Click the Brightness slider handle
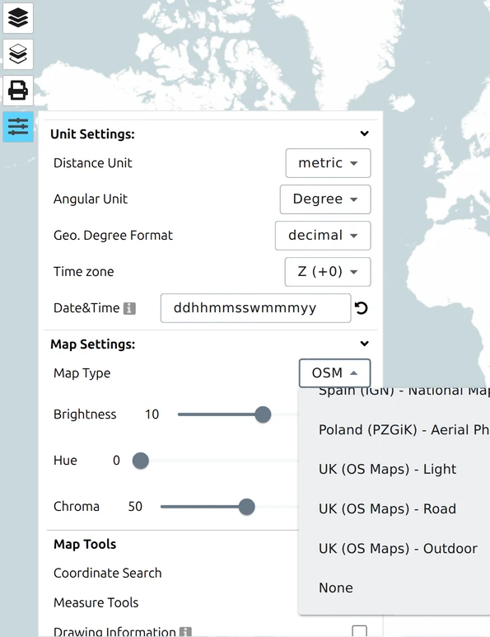Screen dimensions: 490x637 (263, 415)
